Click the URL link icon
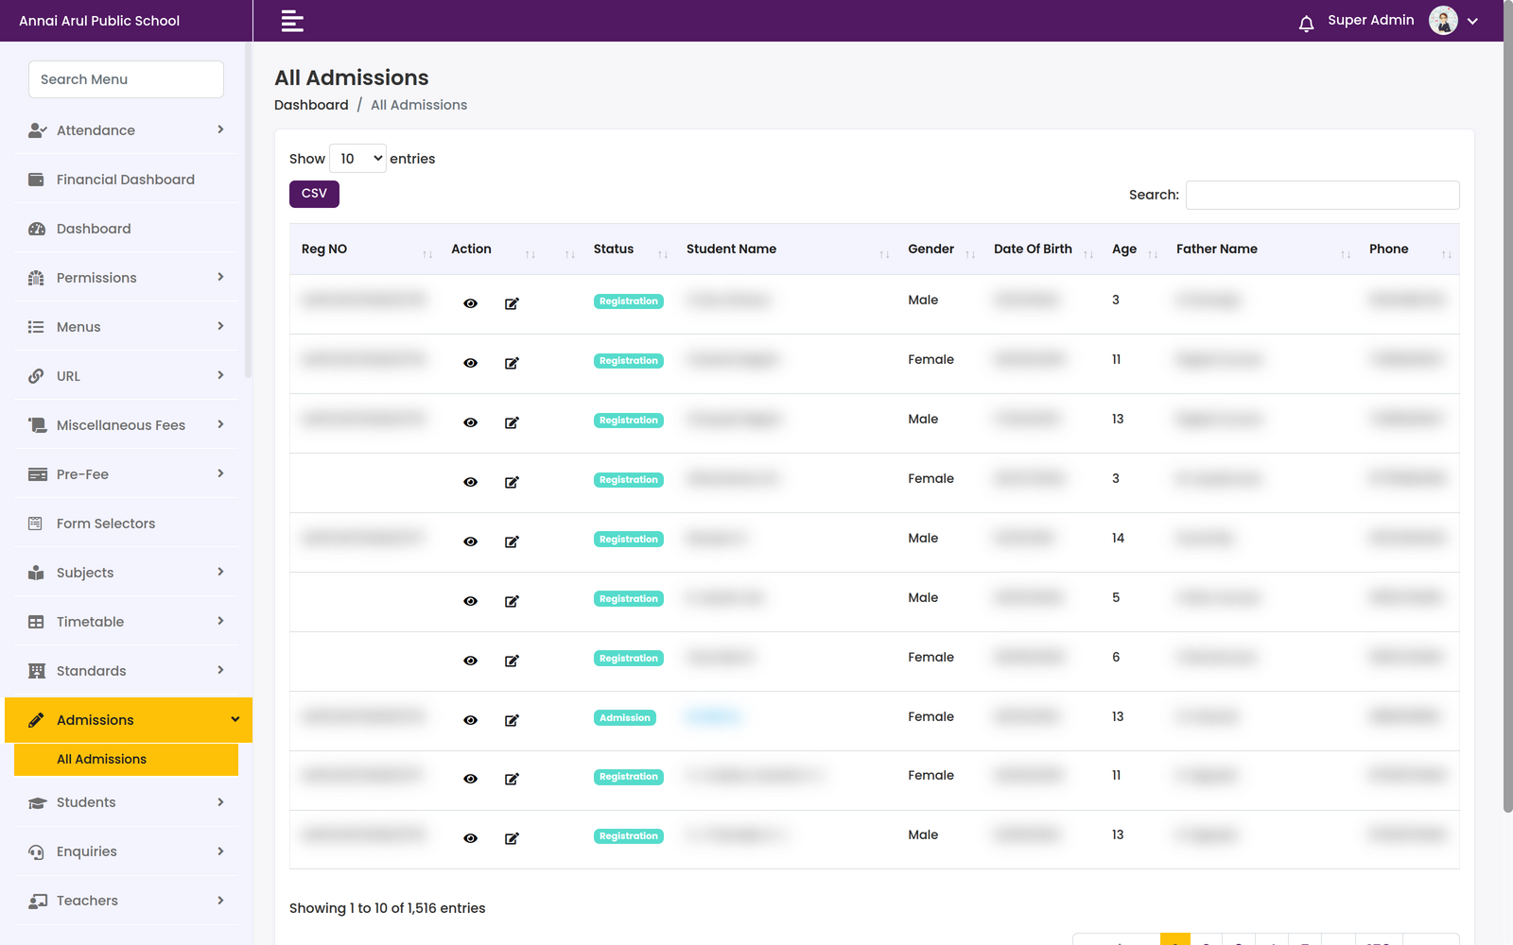Image resolution: width=1513 pixels, height=945 pixels. pyautogui.click(x=36, y=376)
